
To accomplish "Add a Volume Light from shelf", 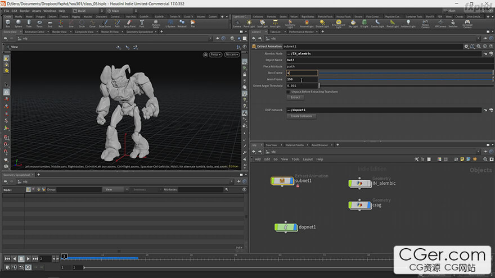I will [307, 24].
